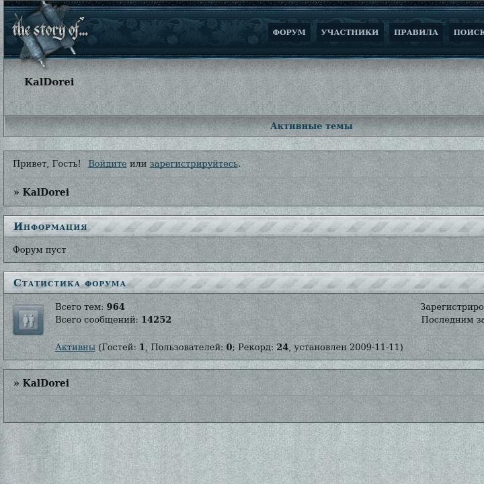Viewport: 484px width, 484px height.
Task: Click the Информация section header
Action: click(x=244, y=227)
